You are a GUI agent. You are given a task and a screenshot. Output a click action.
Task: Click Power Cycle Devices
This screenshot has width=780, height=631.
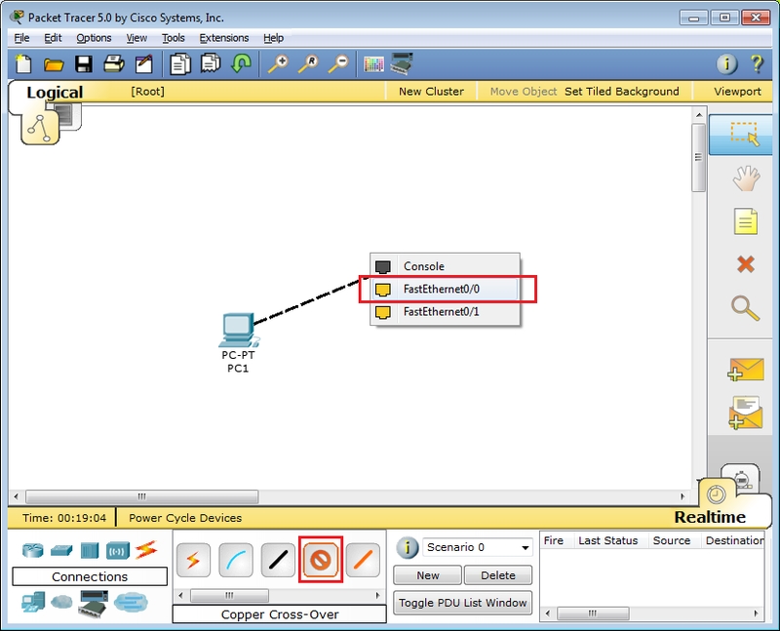(x=185, y=518)
